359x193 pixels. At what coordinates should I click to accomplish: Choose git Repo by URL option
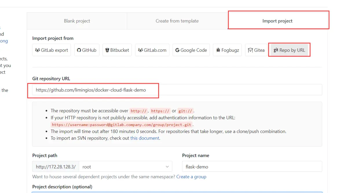click(x=289, y=50)
